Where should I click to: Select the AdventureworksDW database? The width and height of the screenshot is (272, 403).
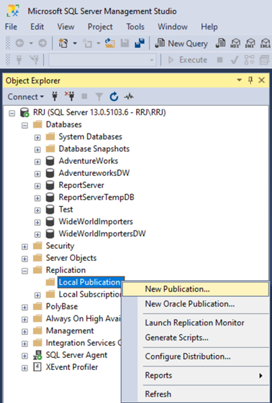94,173
